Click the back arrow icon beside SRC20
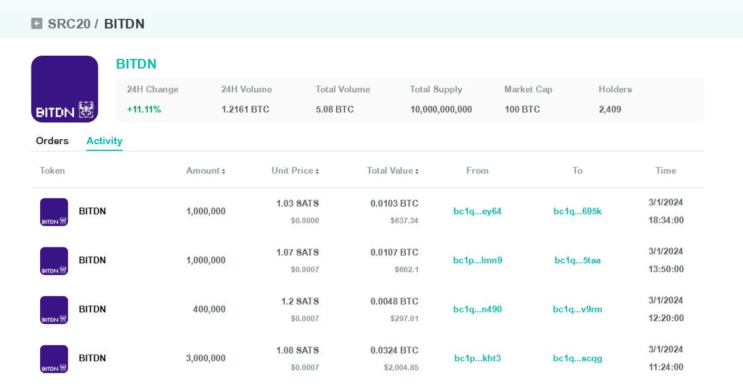 pyautogui.click(x=37, y=24)
